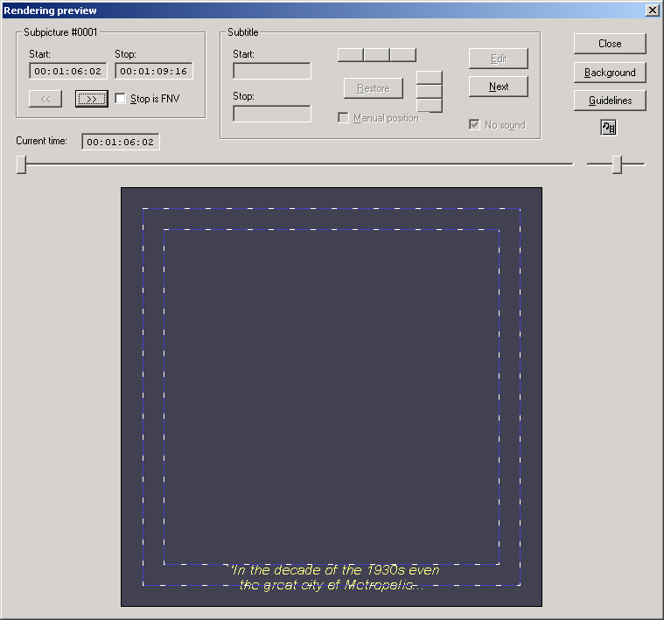Click the bottom blank vertical alignment button
Screen dimensions: 664x620
[x=430, y=106]
